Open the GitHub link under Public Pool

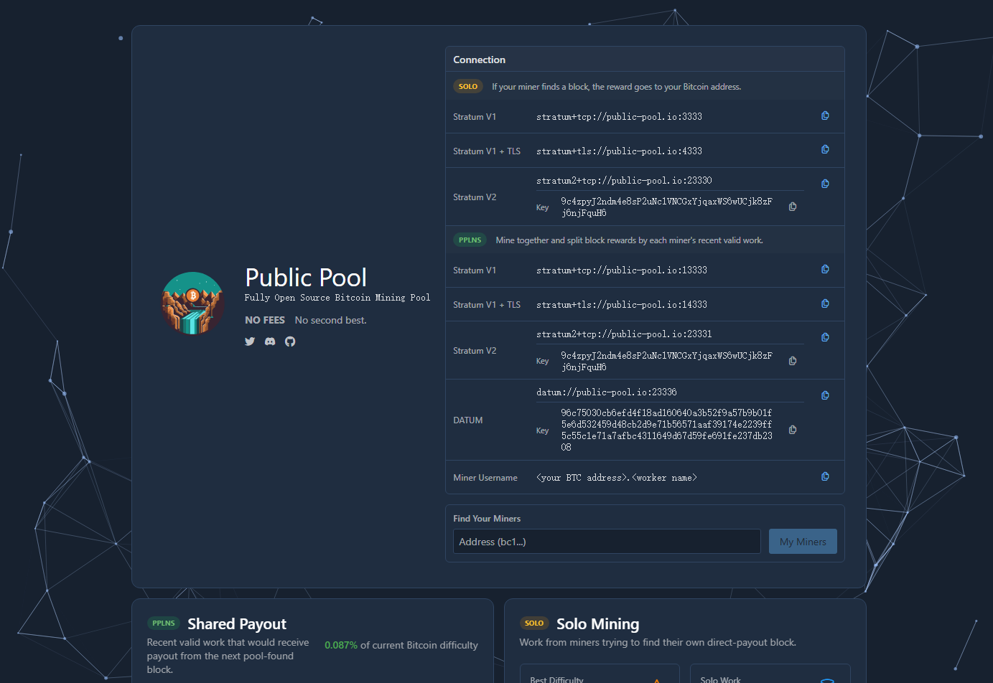290,341
